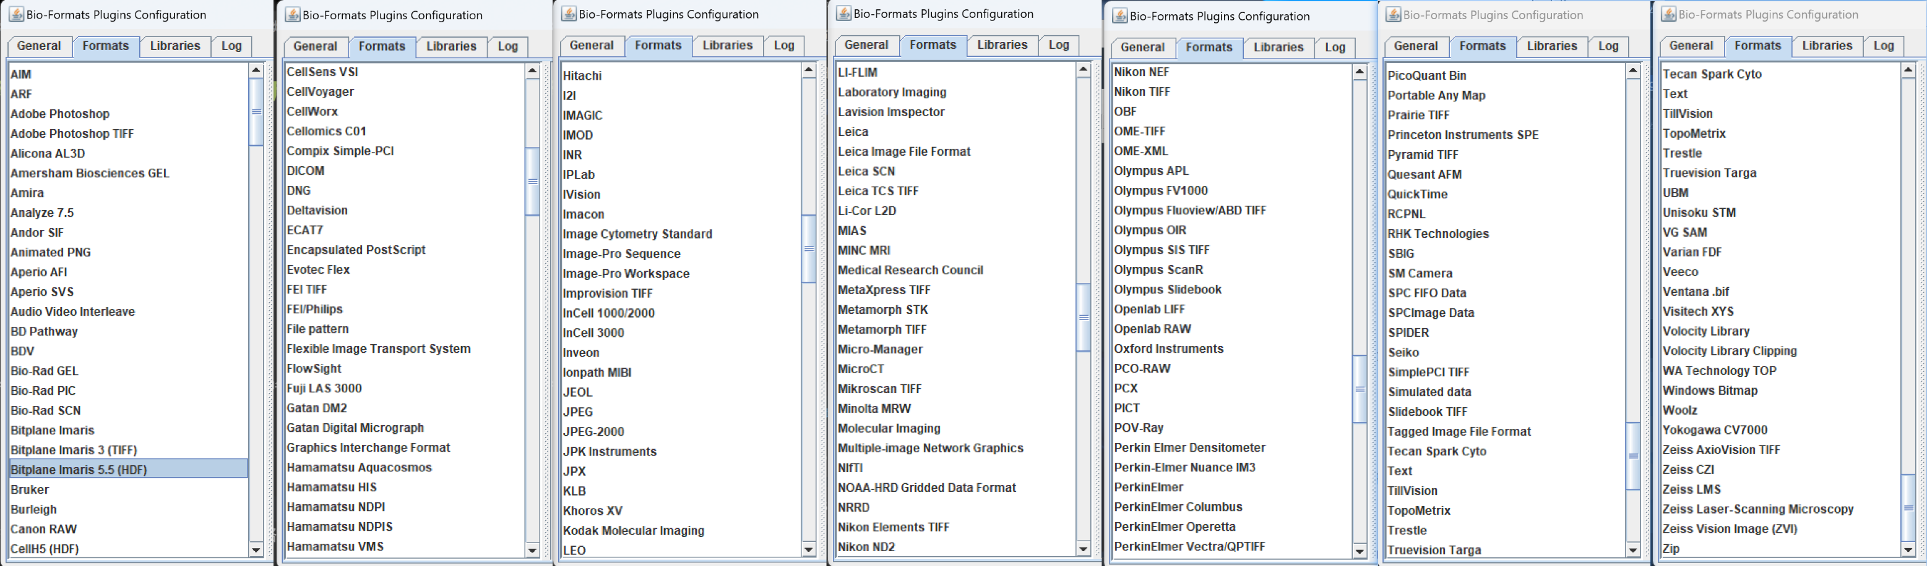Open the Log tab in the window listing AIM
The width and height of the screenshot is (1927, 566).
pyautogui.click(x=231, y=46)
